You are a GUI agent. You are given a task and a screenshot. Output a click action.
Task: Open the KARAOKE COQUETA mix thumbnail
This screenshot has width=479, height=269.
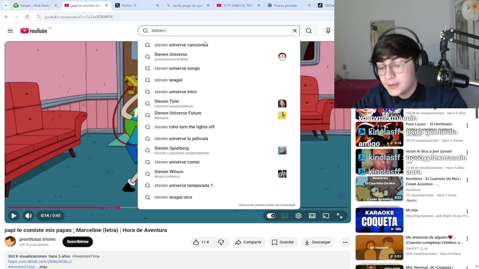coord(379,220)
